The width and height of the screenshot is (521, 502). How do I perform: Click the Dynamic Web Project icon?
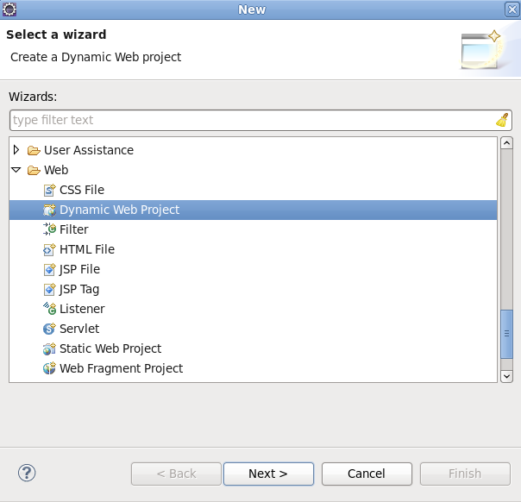click(x=49, y=210)
